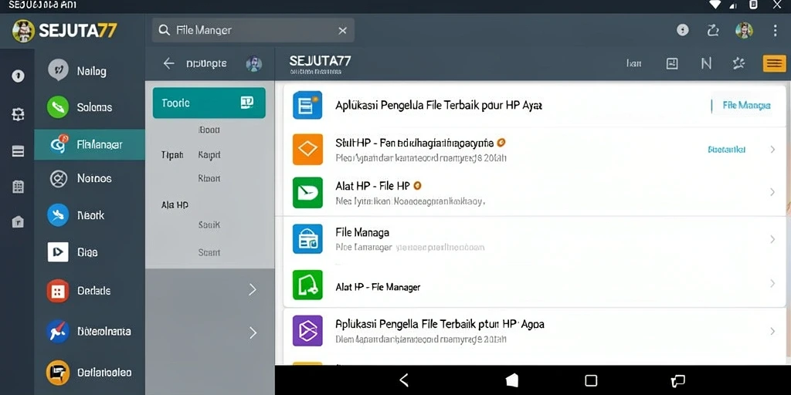Image resolution: width=791 pixels, height=395 pixels.
Task: Open the three-dot overflow menu
Action: [775, 31]
